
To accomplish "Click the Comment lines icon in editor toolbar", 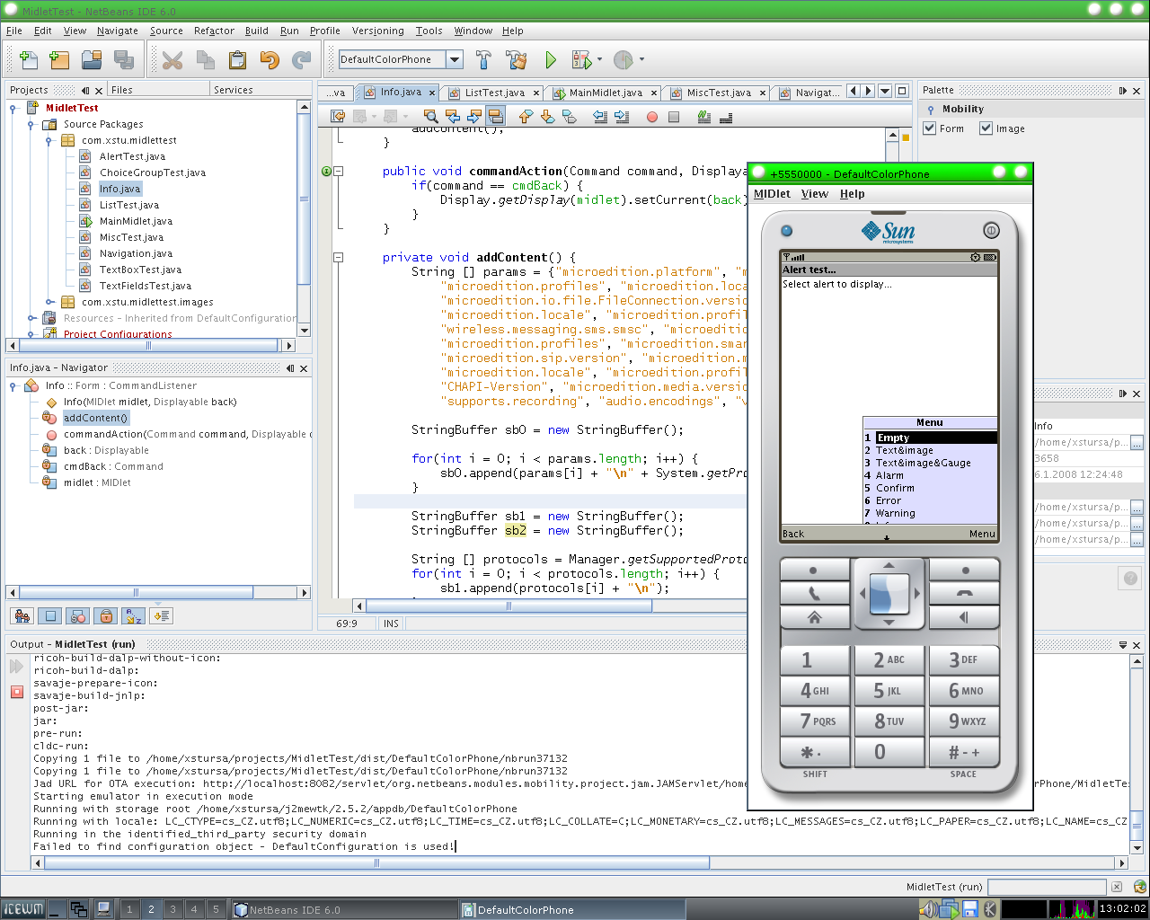I will click(x=704, y=117).
